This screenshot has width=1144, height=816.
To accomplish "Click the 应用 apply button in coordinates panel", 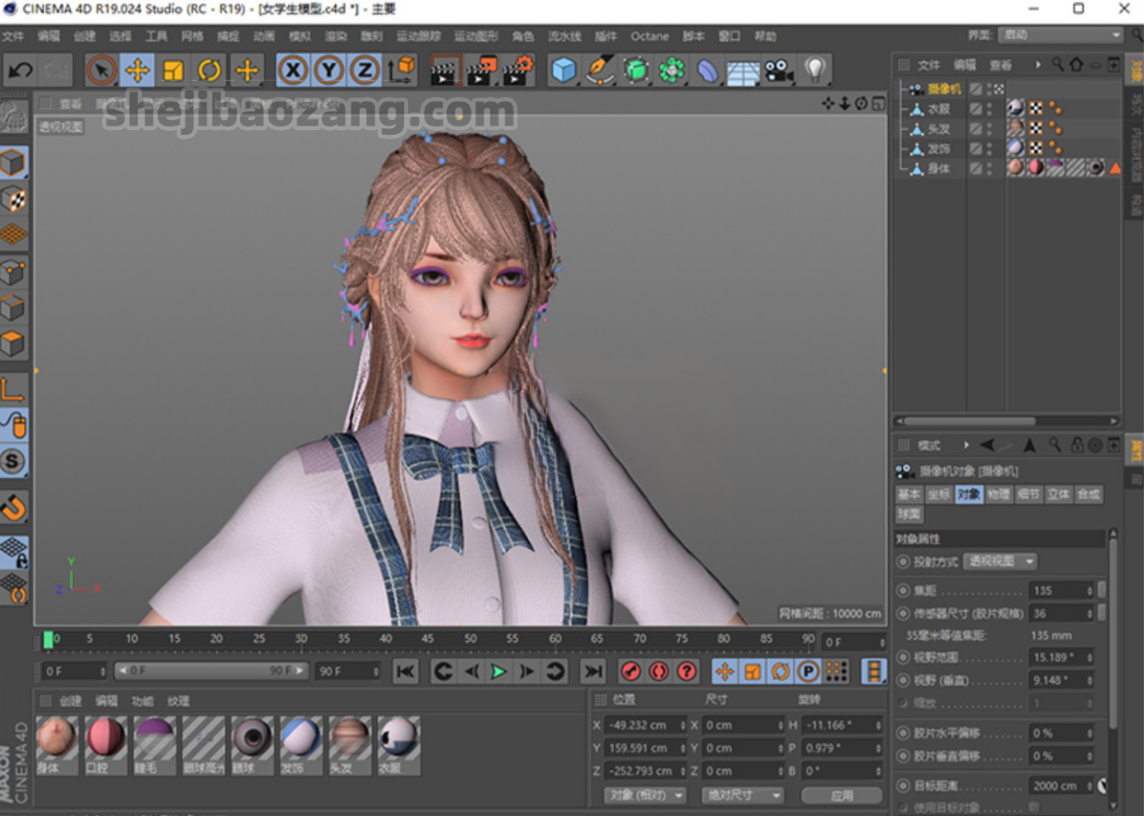I will (x=842, y=795).
